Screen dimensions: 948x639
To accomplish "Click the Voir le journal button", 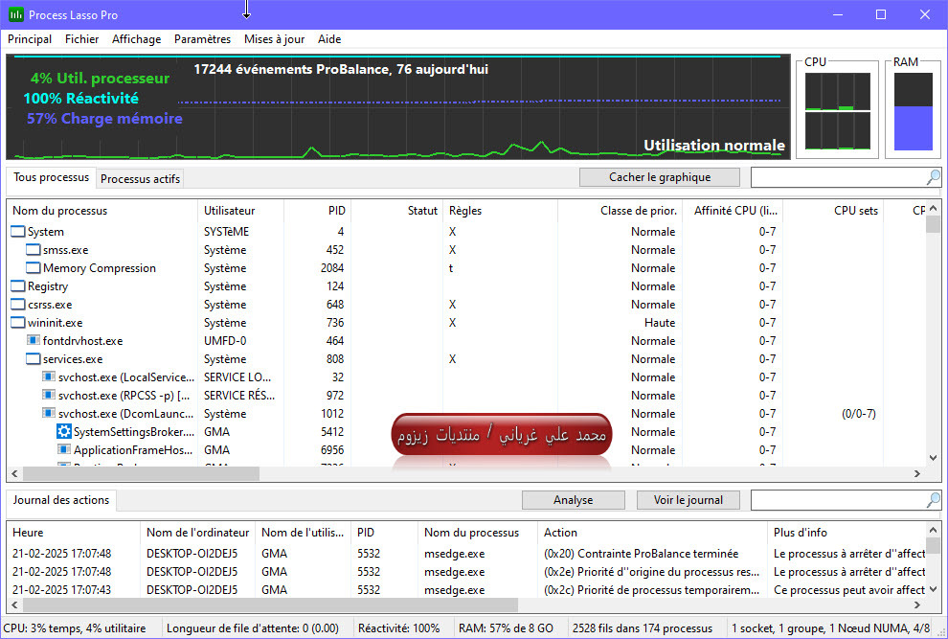I will tap(688, 500).
